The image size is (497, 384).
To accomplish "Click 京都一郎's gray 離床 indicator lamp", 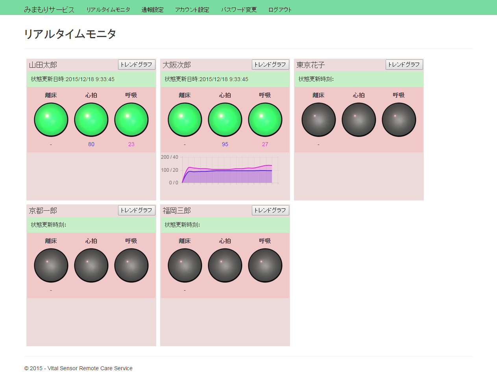I will 51,265.
